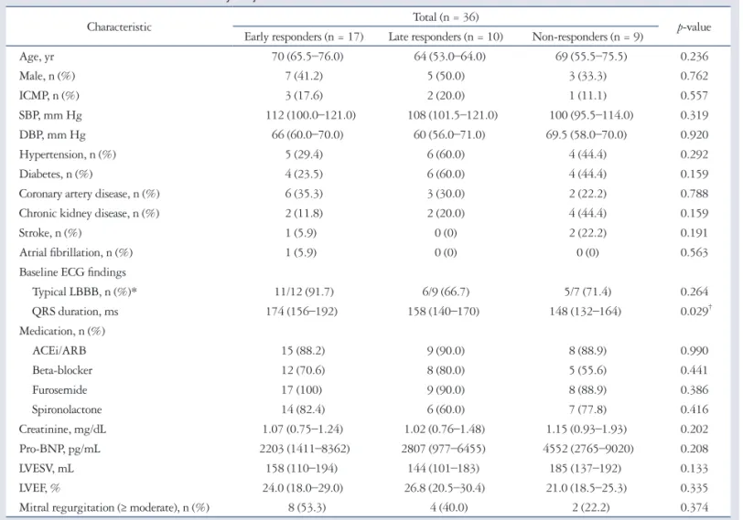
Task: Click the age value "64 (53.0–64.0)"
Action: [449, 57]
